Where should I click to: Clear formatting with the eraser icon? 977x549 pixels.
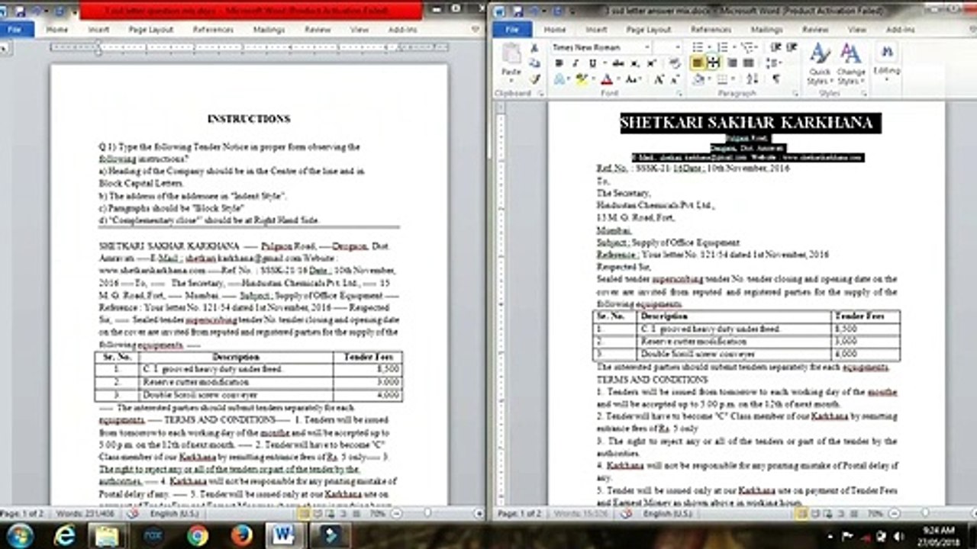675,63
